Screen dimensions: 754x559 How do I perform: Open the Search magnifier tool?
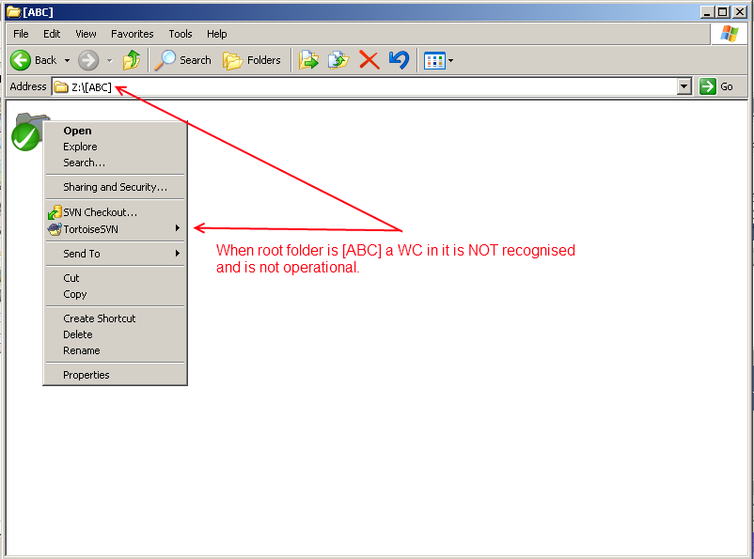point(183,60)
